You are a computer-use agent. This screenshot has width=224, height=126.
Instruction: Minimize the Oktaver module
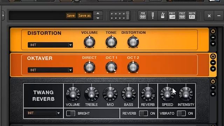point(213,63)
